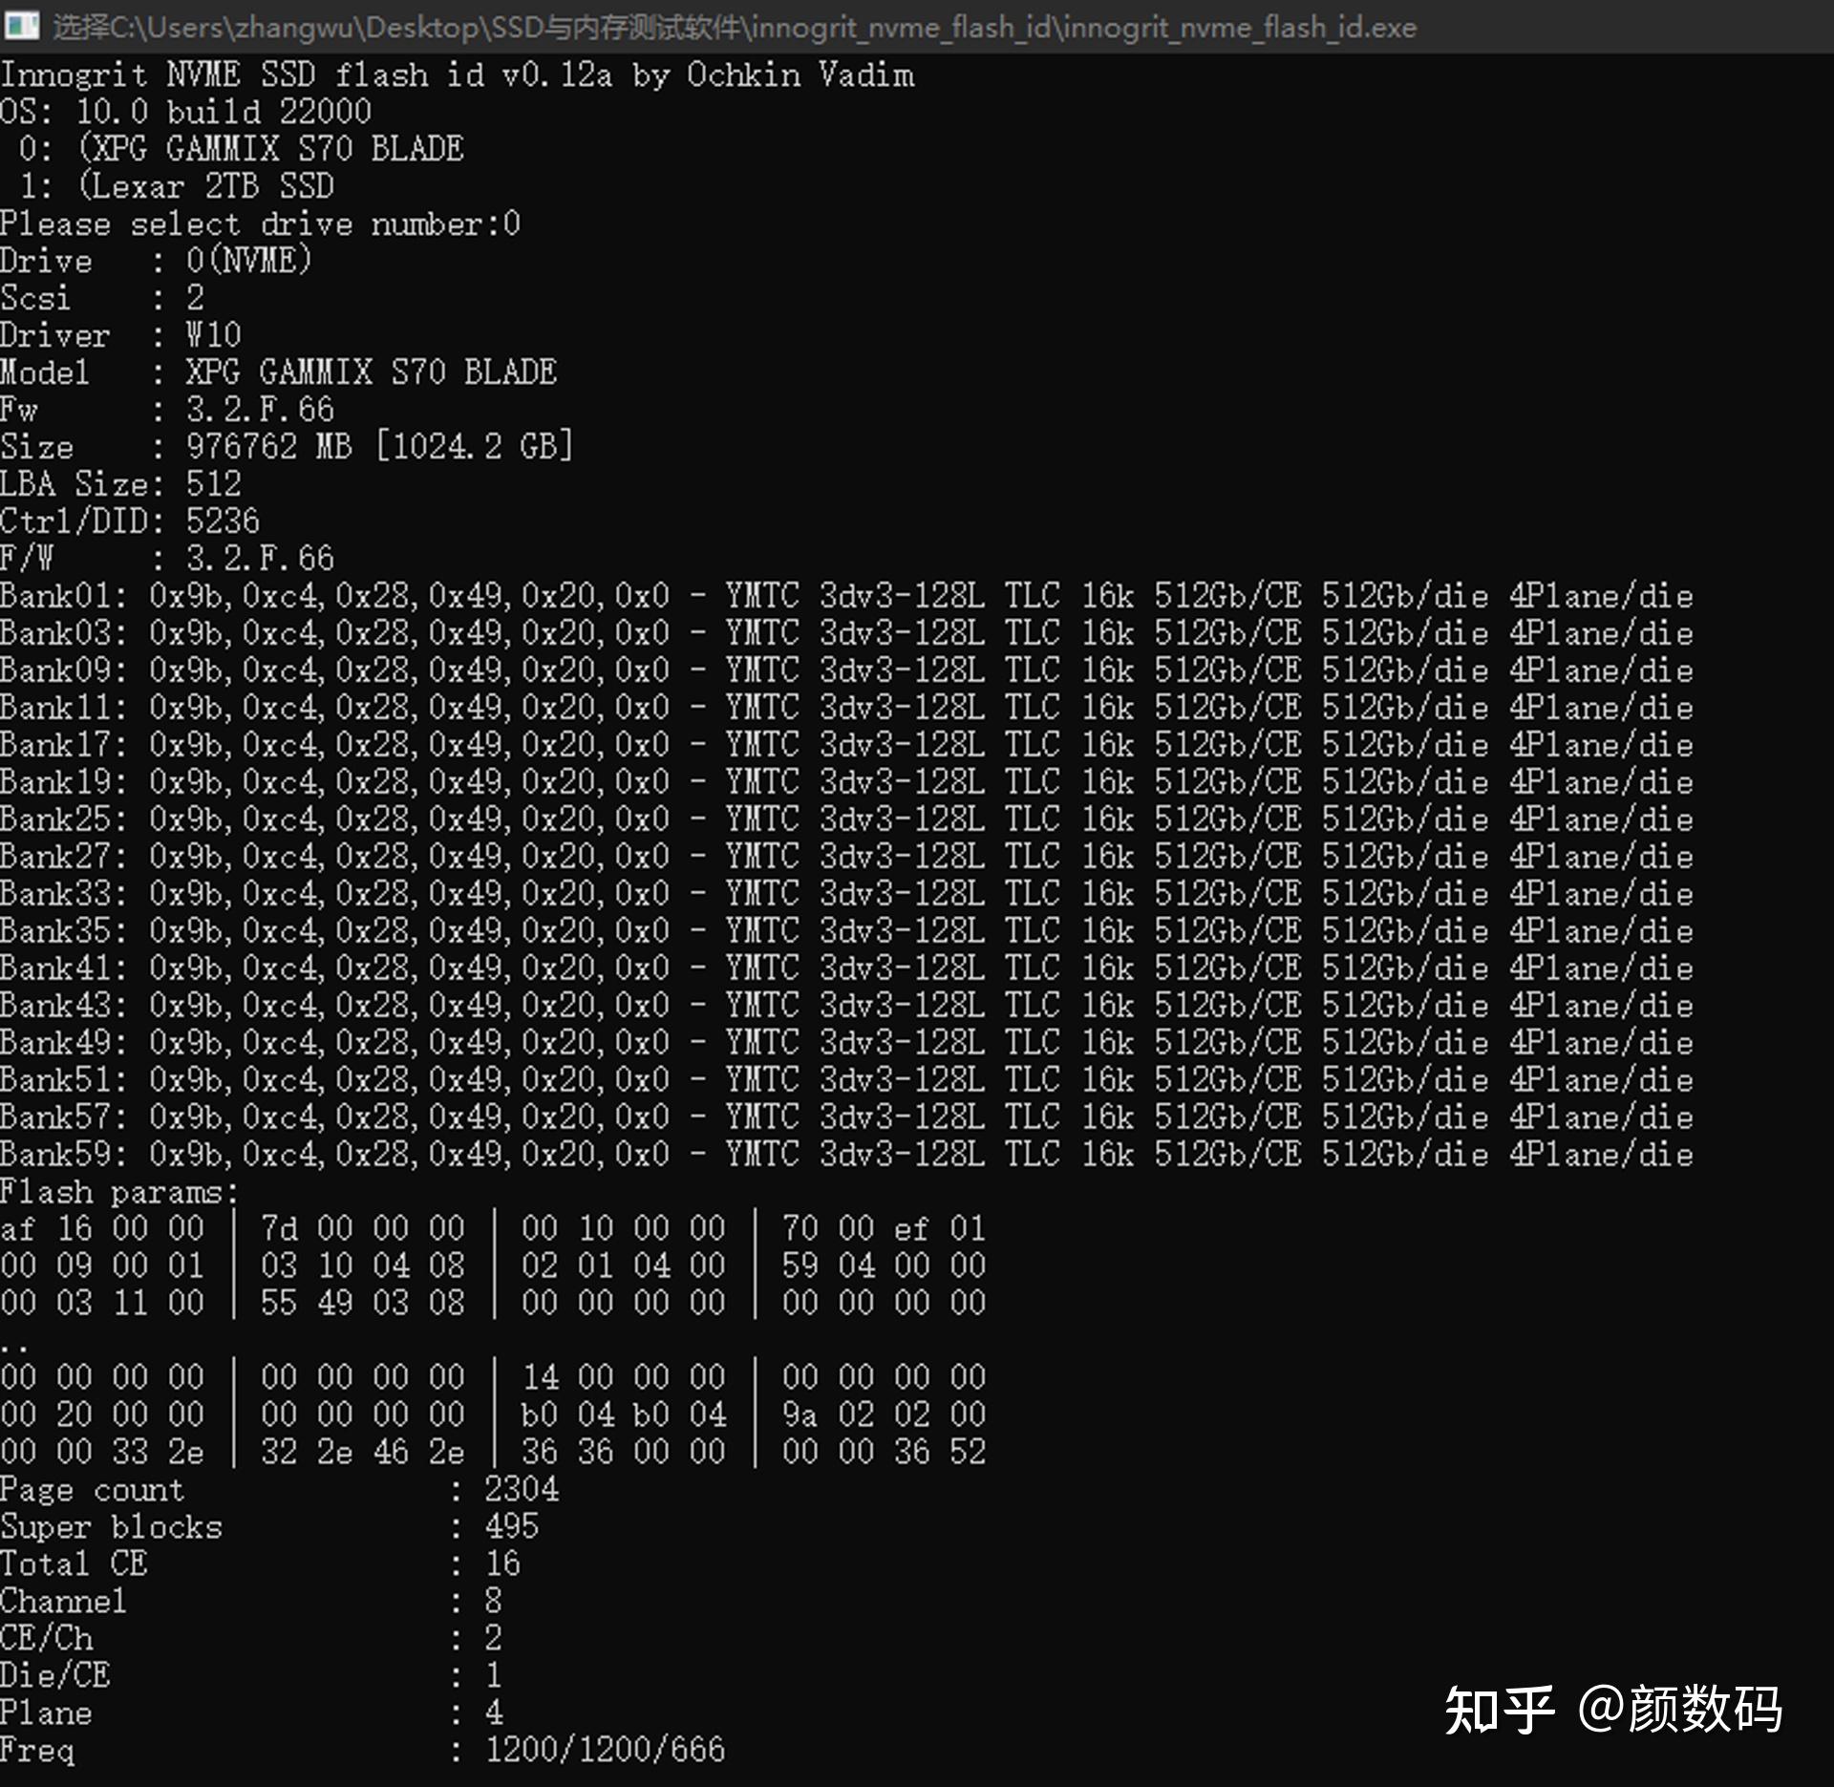
Task: Click the 'Flash params:' heading
Action: coord(119,1192)
